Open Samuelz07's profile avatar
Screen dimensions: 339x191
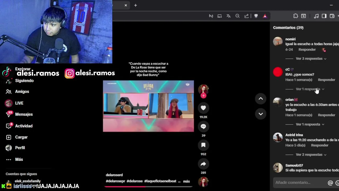point(278,168)
